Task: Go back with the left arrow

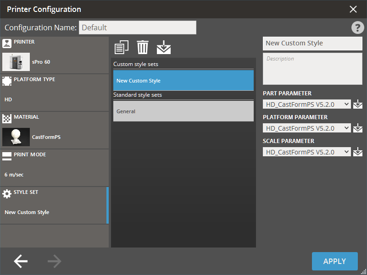Action: pyautogui.click(x=21, y=261)
